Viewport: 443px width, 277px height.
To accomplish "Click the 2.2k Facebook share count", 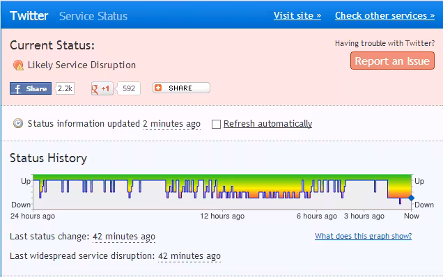I will click(x=65, y=88).
